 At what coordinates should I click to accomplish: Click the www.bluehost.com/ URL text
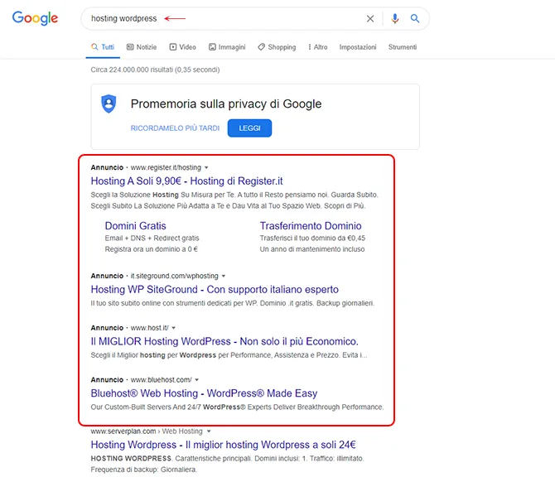(161, 379)
